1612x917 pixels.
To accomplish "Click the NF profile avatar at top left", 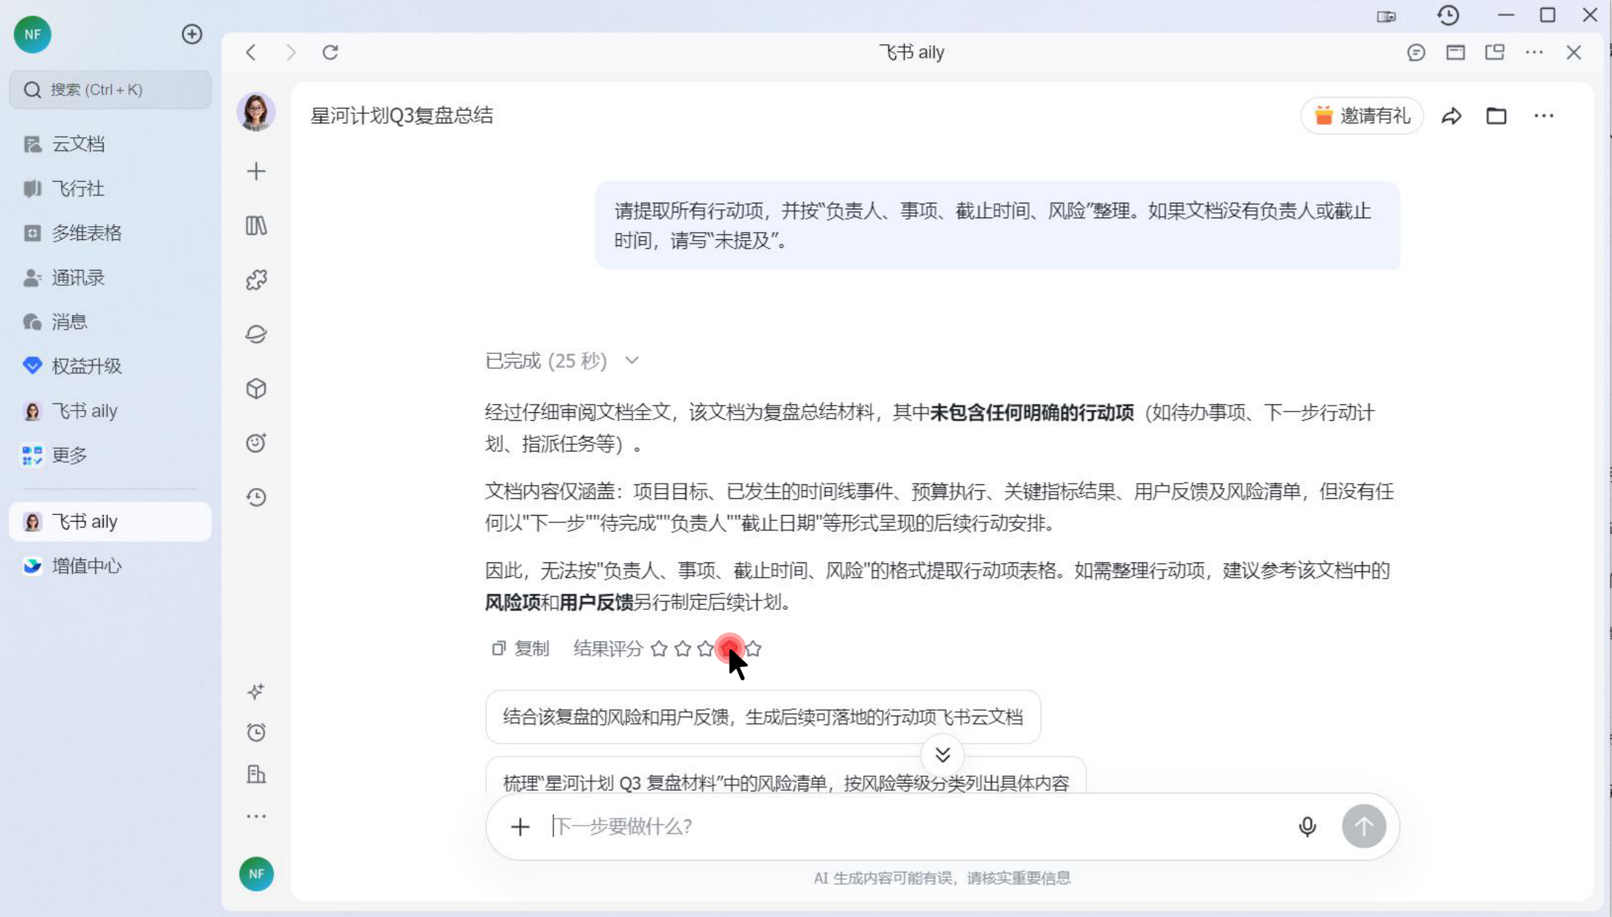I will (33, 34).
